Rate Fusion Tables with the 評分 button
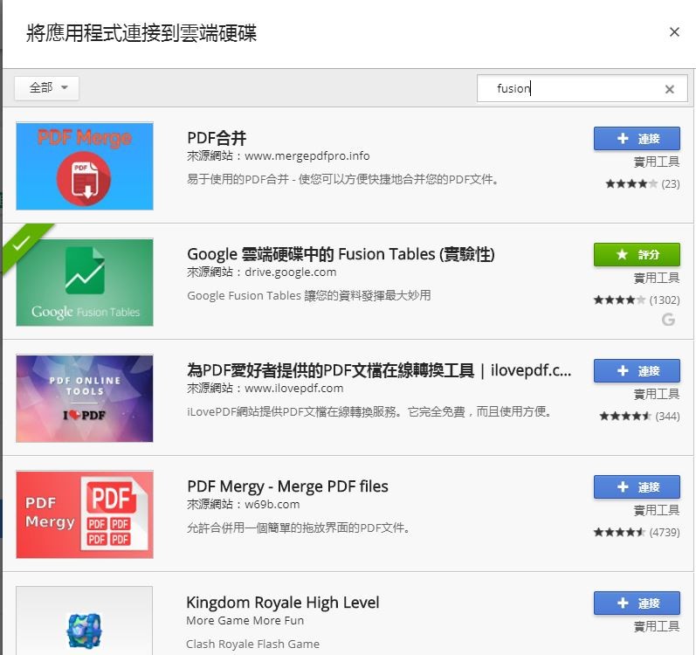This screenshot has width=696, height=655. [x=637, y=255]
